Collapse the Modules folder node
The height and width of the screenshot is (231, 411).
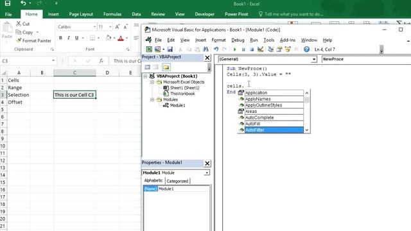click(x=152, y=99)
